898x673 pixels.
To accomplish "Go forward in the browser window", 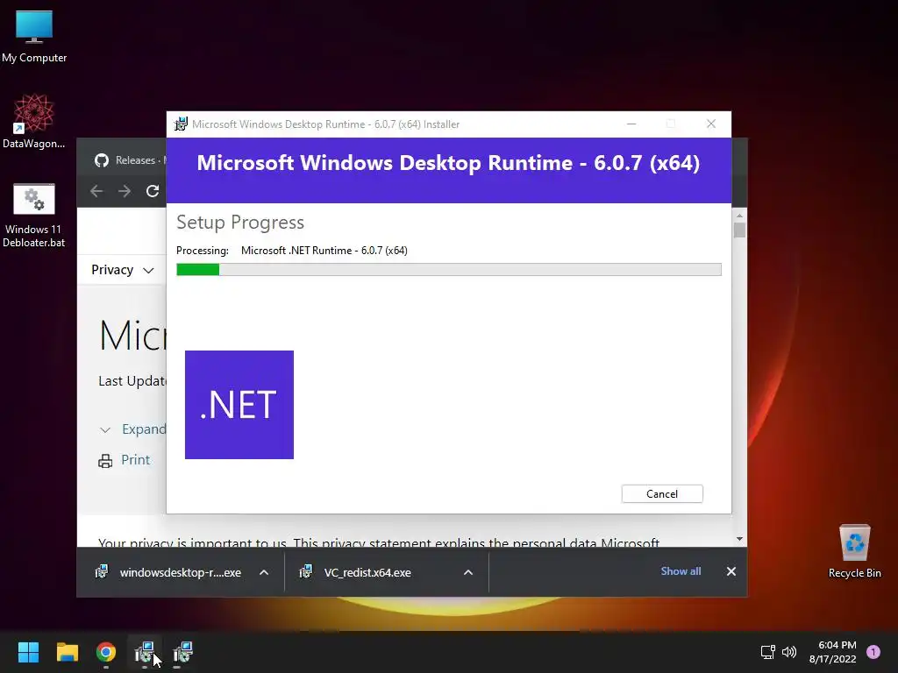I will [125, 191].
